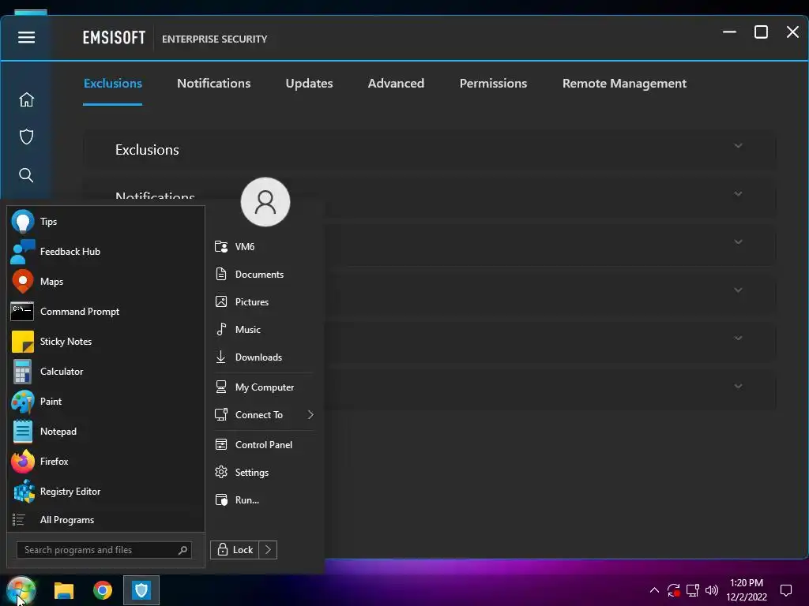The image size is (809, 606).
Task: Launch Paint from Start menu
Action: (x=107, y=402)
